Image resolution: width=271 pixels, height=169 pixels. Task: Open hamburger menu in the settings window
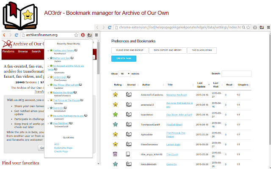click(x=268, y=27)
